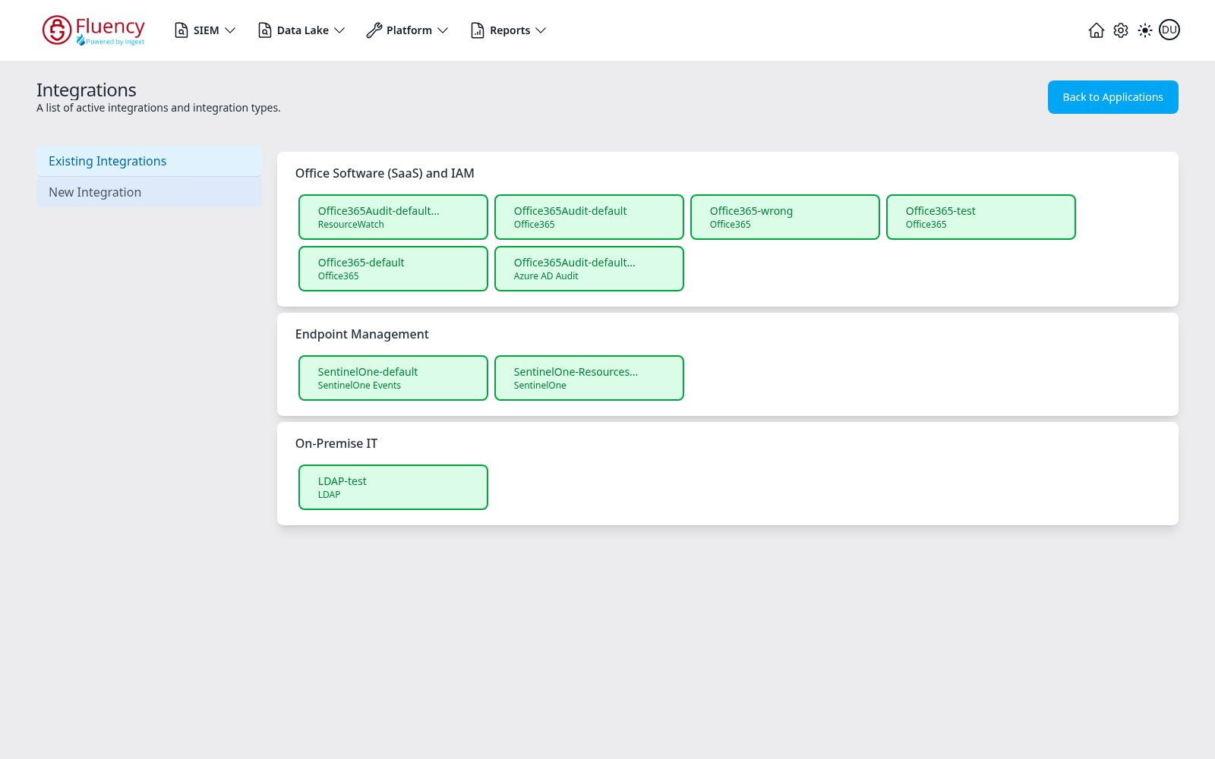
Task: Expand the Data Lake dropdown chevron
Action: 339,30
